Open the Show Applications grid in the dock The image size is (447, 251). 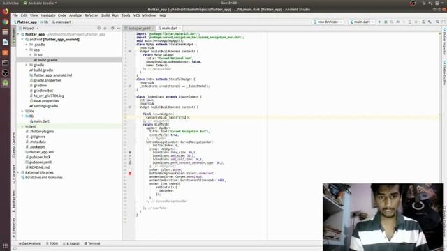[5, 246]
